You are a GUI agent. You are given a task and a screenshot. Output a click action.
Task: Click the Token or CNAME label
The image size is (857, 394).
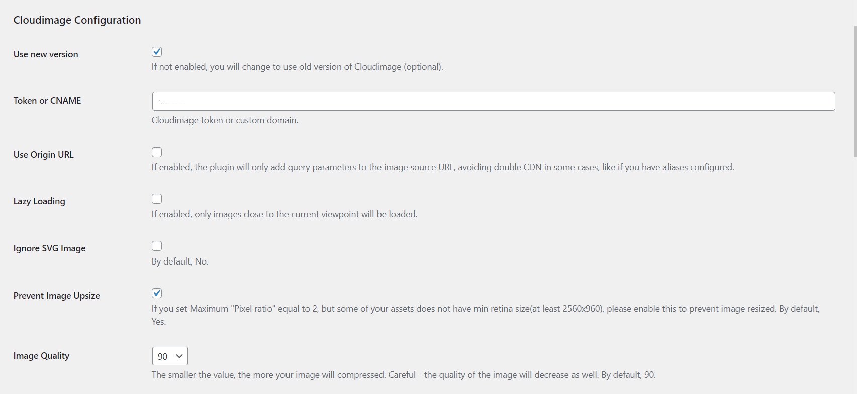(x=47, y=101)
